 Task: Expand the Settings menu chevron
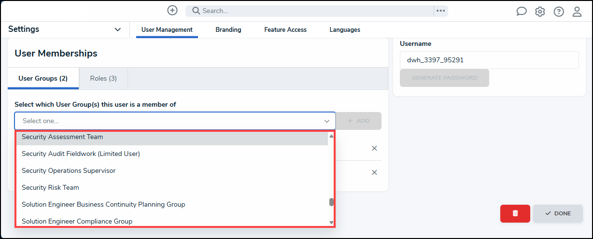pyautogui.click(x=118, y=29)
